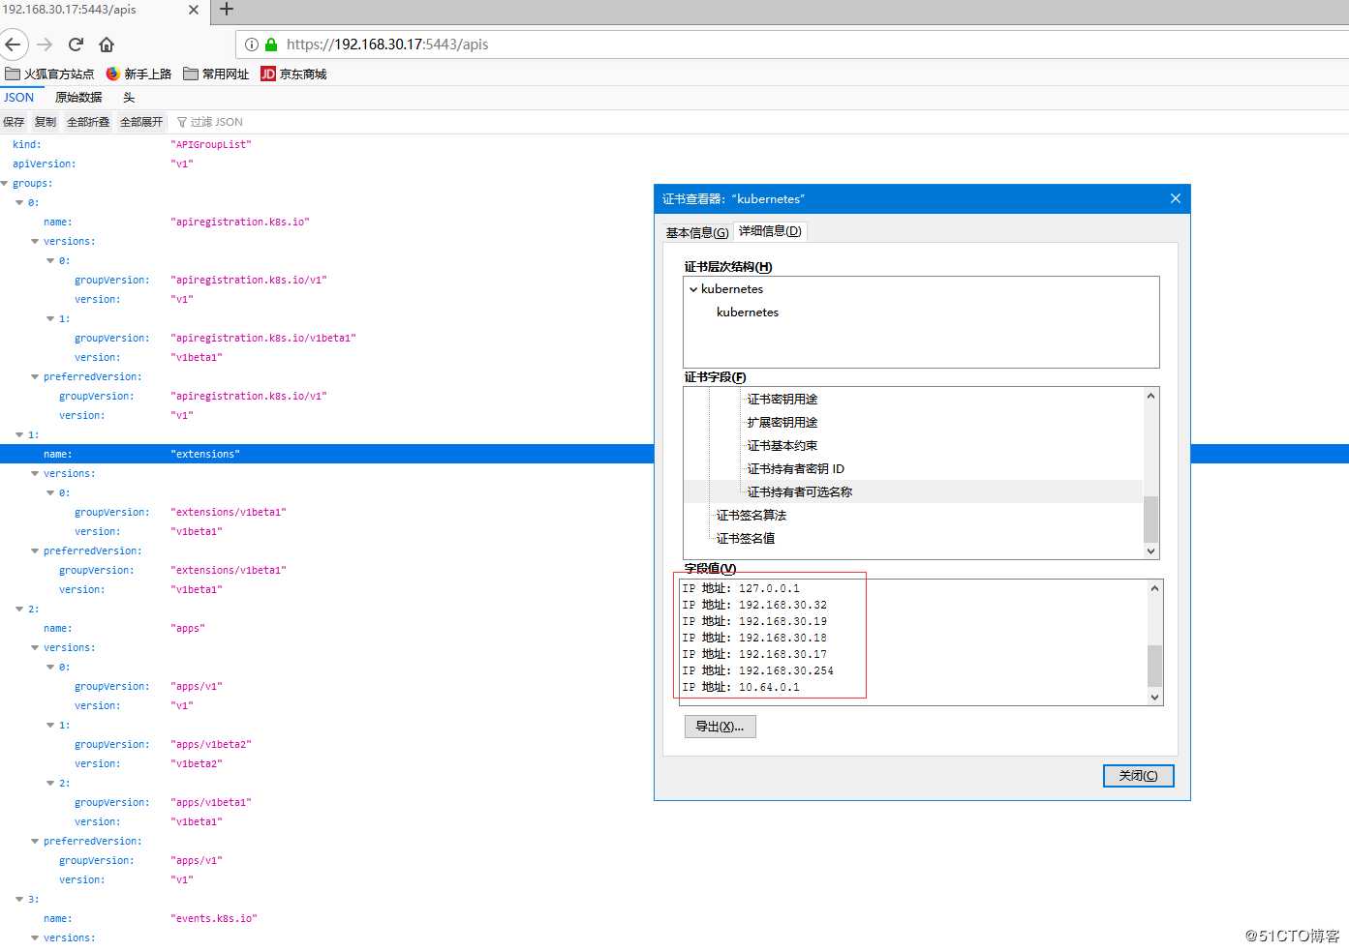Select the "APIGroupList" kind value

[211, 144]
